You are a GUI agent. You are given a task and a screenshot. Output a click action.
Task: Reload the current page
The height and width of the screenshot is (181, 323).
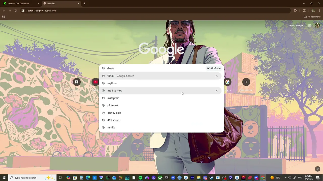[x=16, y=11]
